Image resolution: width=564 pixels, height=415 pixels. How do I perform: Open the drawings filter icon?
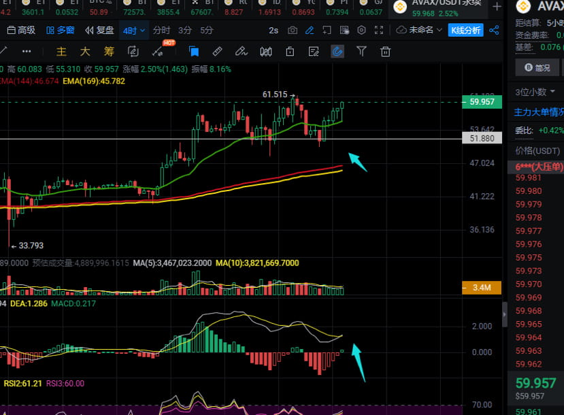click(361, 51)
